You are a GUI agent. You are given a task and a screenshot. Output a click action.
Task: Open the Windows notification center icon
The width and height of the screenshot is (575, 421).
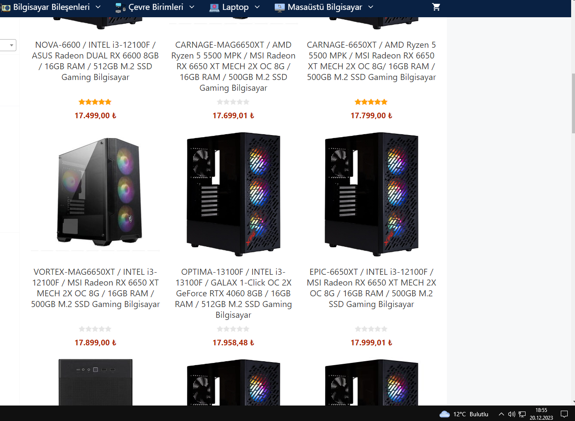[x=564, y=414]
